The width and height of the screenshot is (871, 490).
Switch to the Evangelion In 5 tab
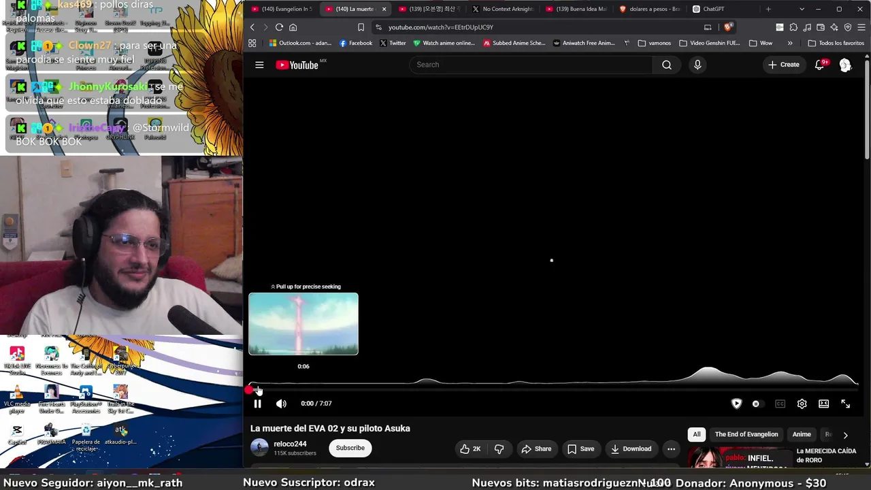click(x=282, y=9)
